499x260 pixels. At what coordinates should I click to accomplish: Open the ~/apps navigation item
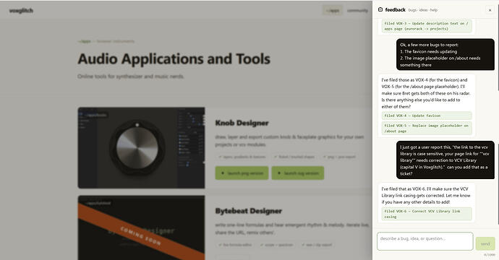click(x=333, y=11)
